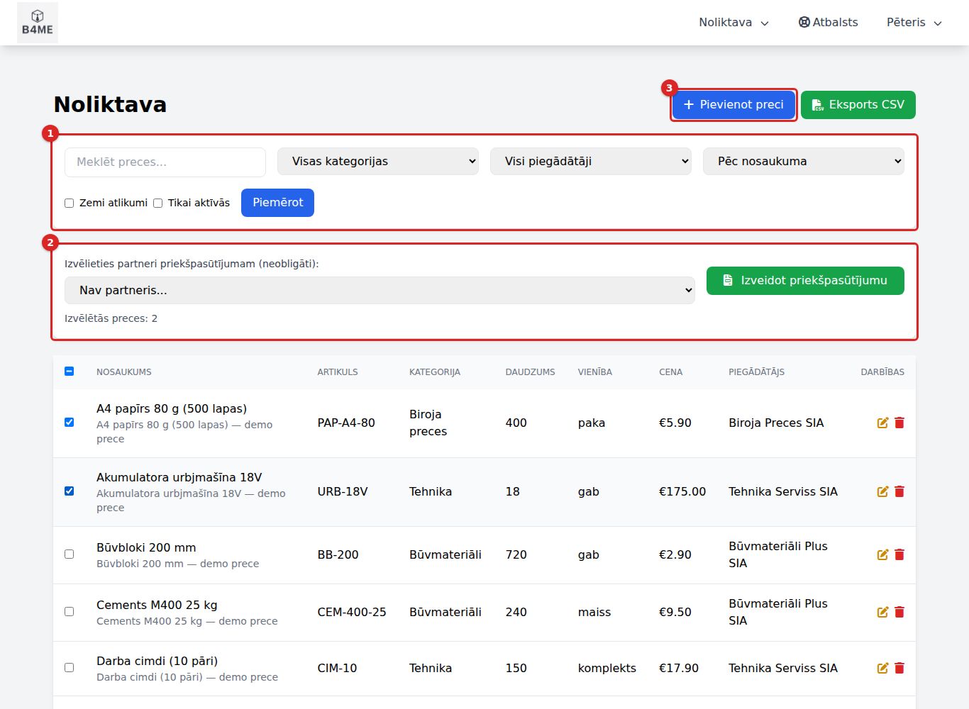Open the Noliktava navigation menu

point(734,23)
